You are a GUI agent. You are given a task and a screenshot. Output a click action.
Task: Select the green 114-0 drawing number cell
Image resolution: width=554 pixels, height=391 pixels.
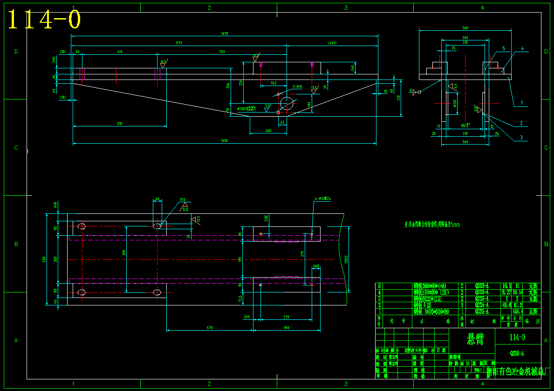tap(518, 337)
